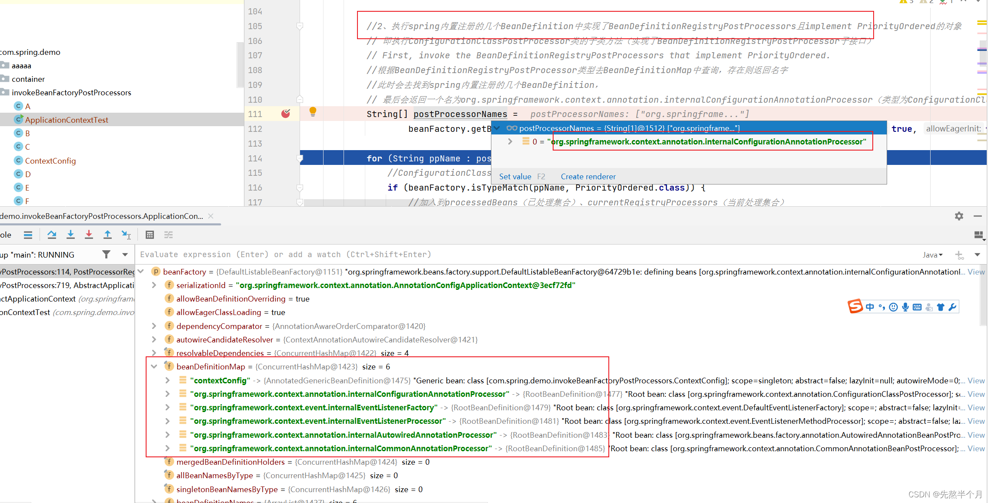Click the thread filter funnel icon
Screen dimensions: 988x503
(x=106, y=255)
